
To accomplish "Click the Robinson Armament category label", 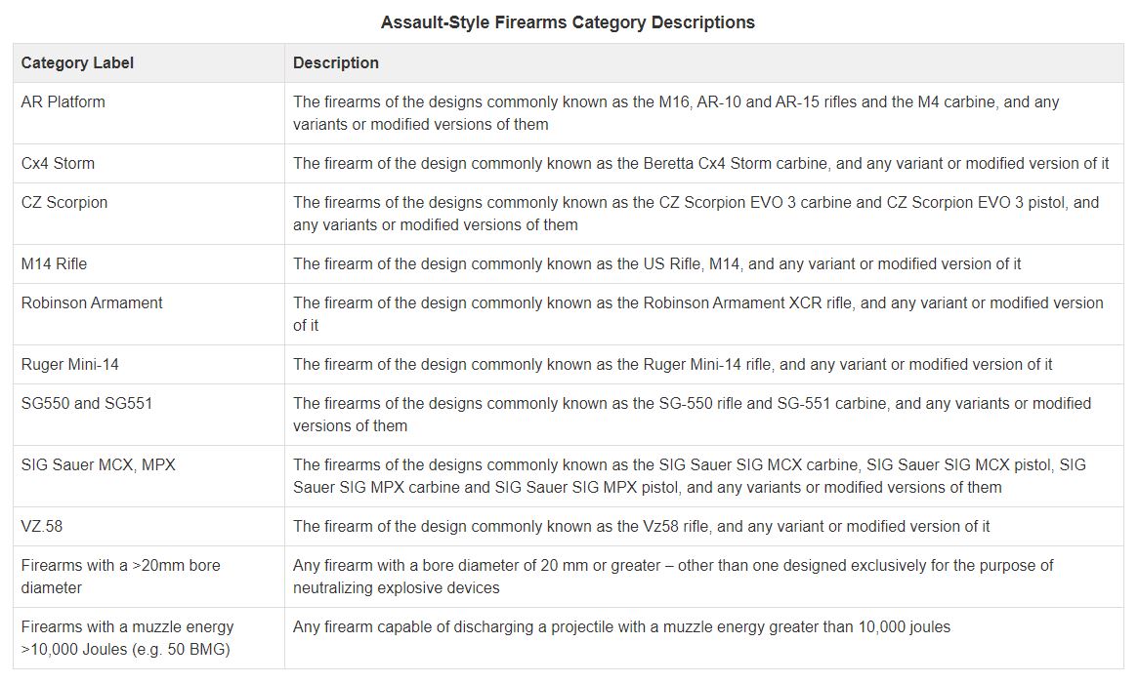I will click(x=92, y=302).
